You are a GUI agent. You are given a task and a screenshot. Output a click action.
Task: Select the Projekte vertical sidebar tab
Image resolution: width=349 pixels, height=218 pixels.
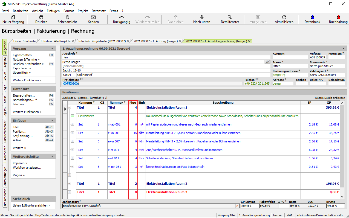[x=5, y=63]
